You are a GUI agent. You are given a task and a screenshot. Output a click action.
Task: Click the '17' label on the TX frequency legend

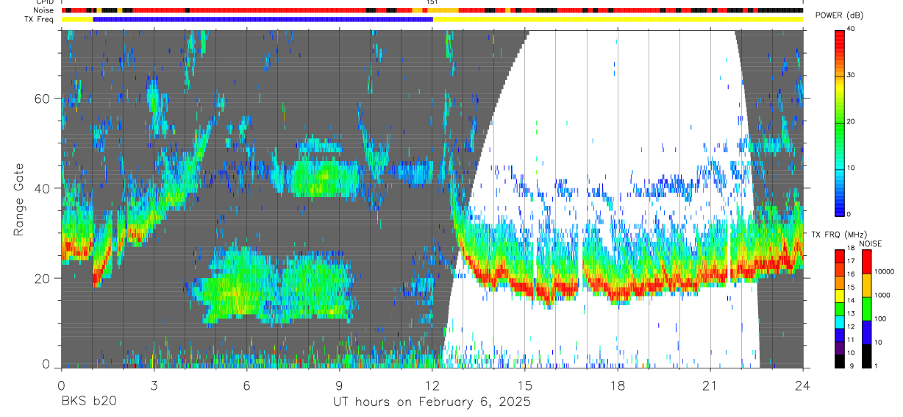point(851,261)
